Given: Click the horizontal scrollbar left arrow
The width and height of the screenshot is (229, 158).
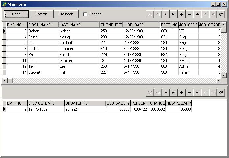Looking at the screenshot, I should pyautogui.click(x=5, y=80).
